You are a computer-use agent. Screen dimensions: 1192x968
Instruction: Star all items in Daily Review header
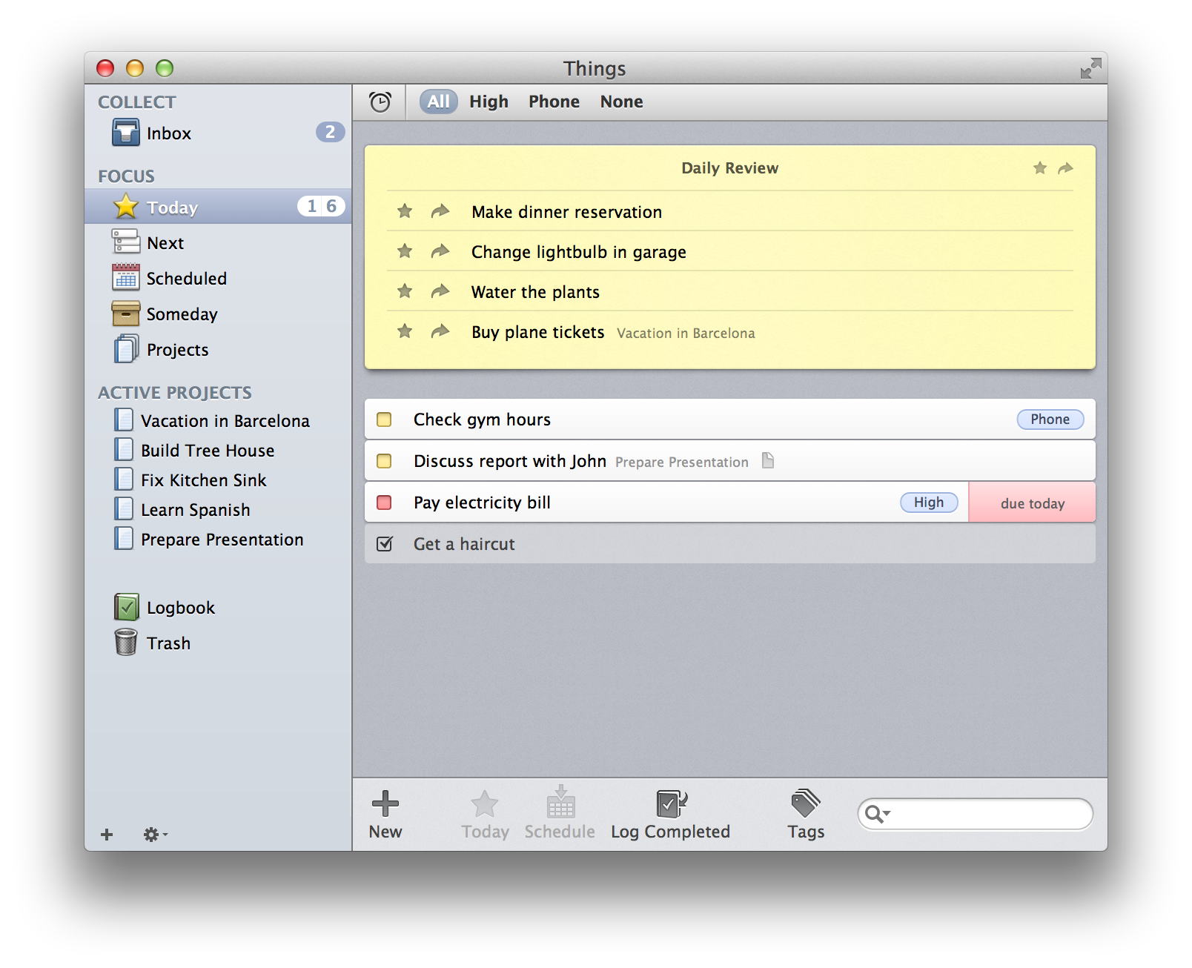point(1040,168)
